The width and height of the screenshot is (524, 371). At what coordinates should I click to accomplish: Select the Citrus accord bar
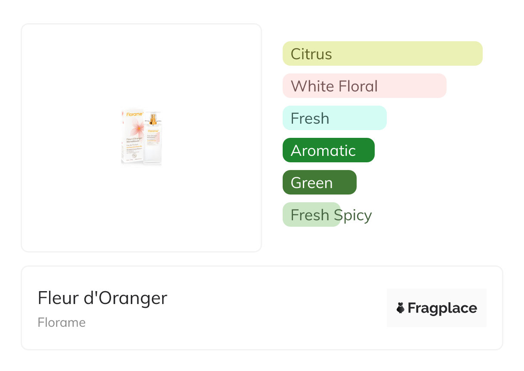pos(382,54)
